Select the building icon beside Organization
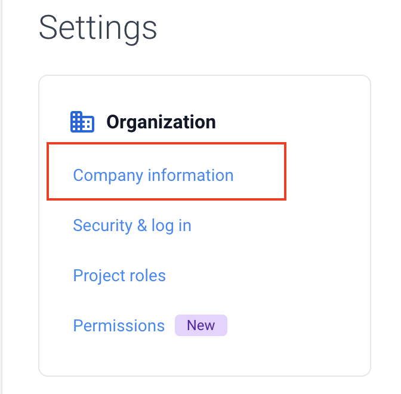The image size is (401, 394). [x=82, y=122]
